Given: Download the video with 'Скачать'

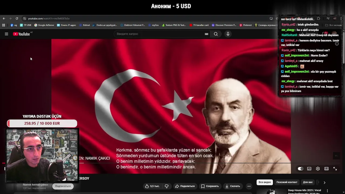Looking at the screenshot, I should [233, 186].
